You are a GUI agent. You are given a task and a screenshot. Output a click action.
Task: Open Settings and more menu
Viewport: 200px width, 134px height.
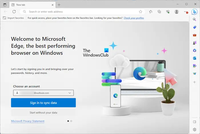(186, 12)
